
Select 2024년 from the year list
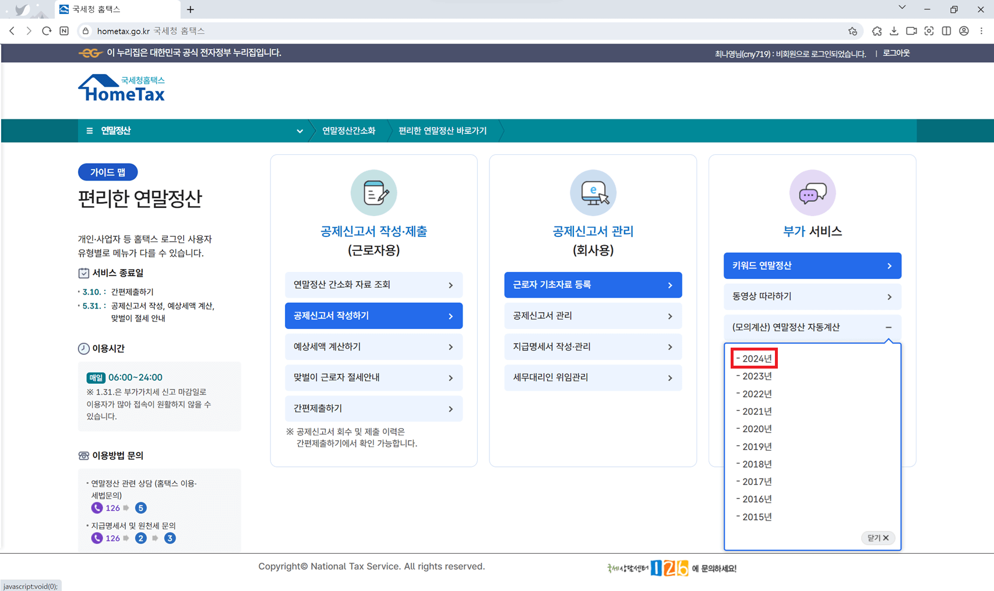[755, 358]
